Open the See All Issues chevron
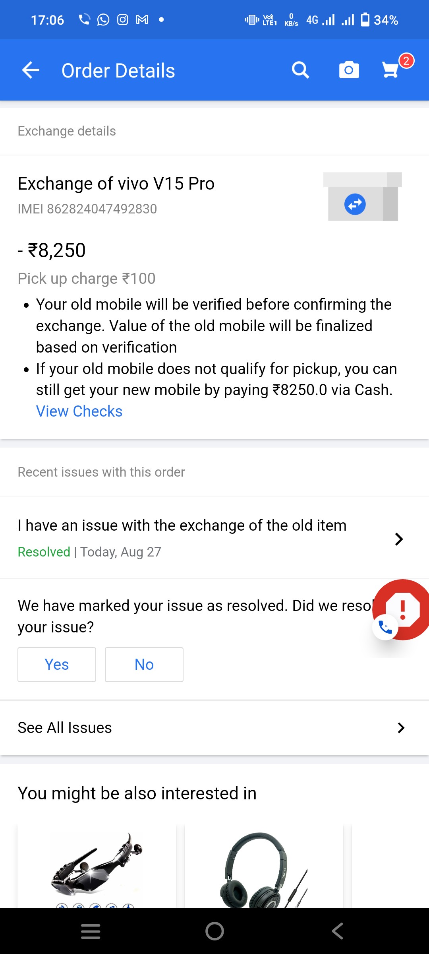 (x=401, y=728)
